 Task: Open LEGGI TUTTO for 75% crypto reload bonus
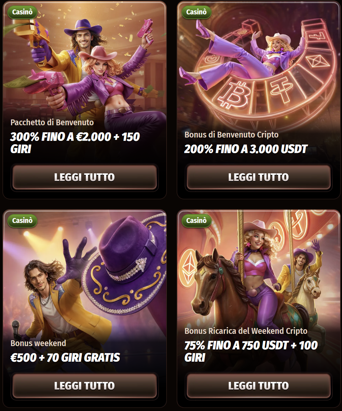pos(259,386)
